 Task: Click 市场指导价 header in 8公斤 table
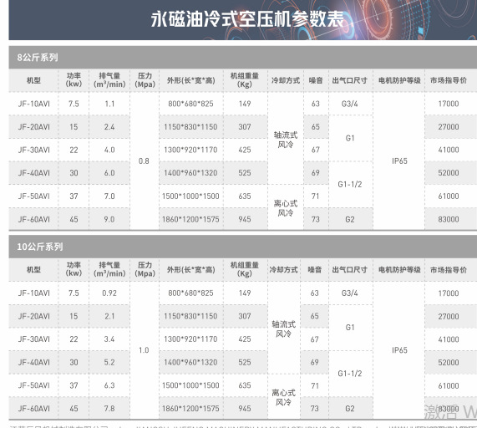(x=449, y=80)
